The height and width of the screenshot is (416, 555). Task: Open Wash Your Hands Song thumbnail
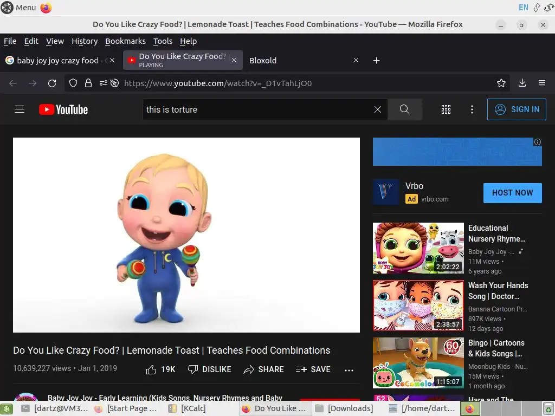point(418,305)
